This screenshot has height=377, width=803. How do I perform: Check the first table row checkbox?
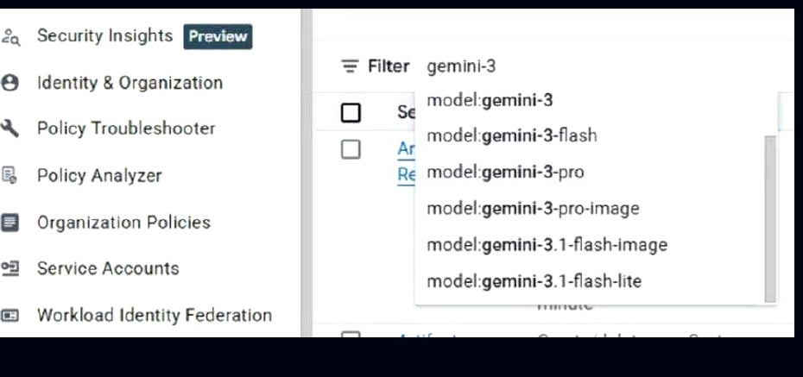[x=351, y=149]
